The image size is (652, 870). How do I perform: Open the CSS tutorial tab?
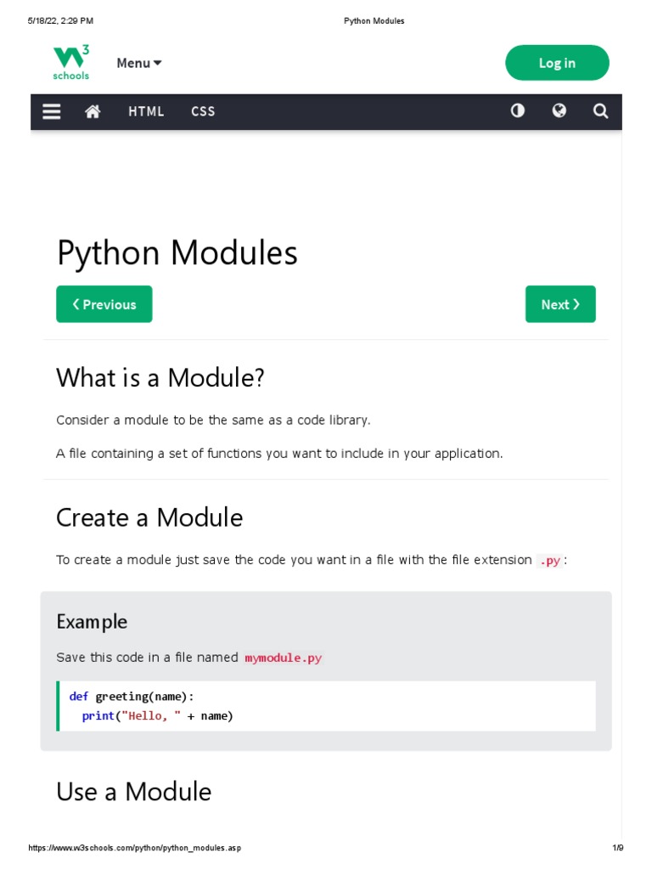tap(203, 111)
